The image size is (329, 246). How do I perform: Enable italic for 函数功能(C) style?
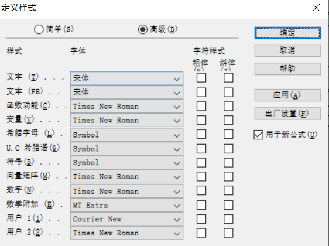pyautogui.click(x=228, y=106)
